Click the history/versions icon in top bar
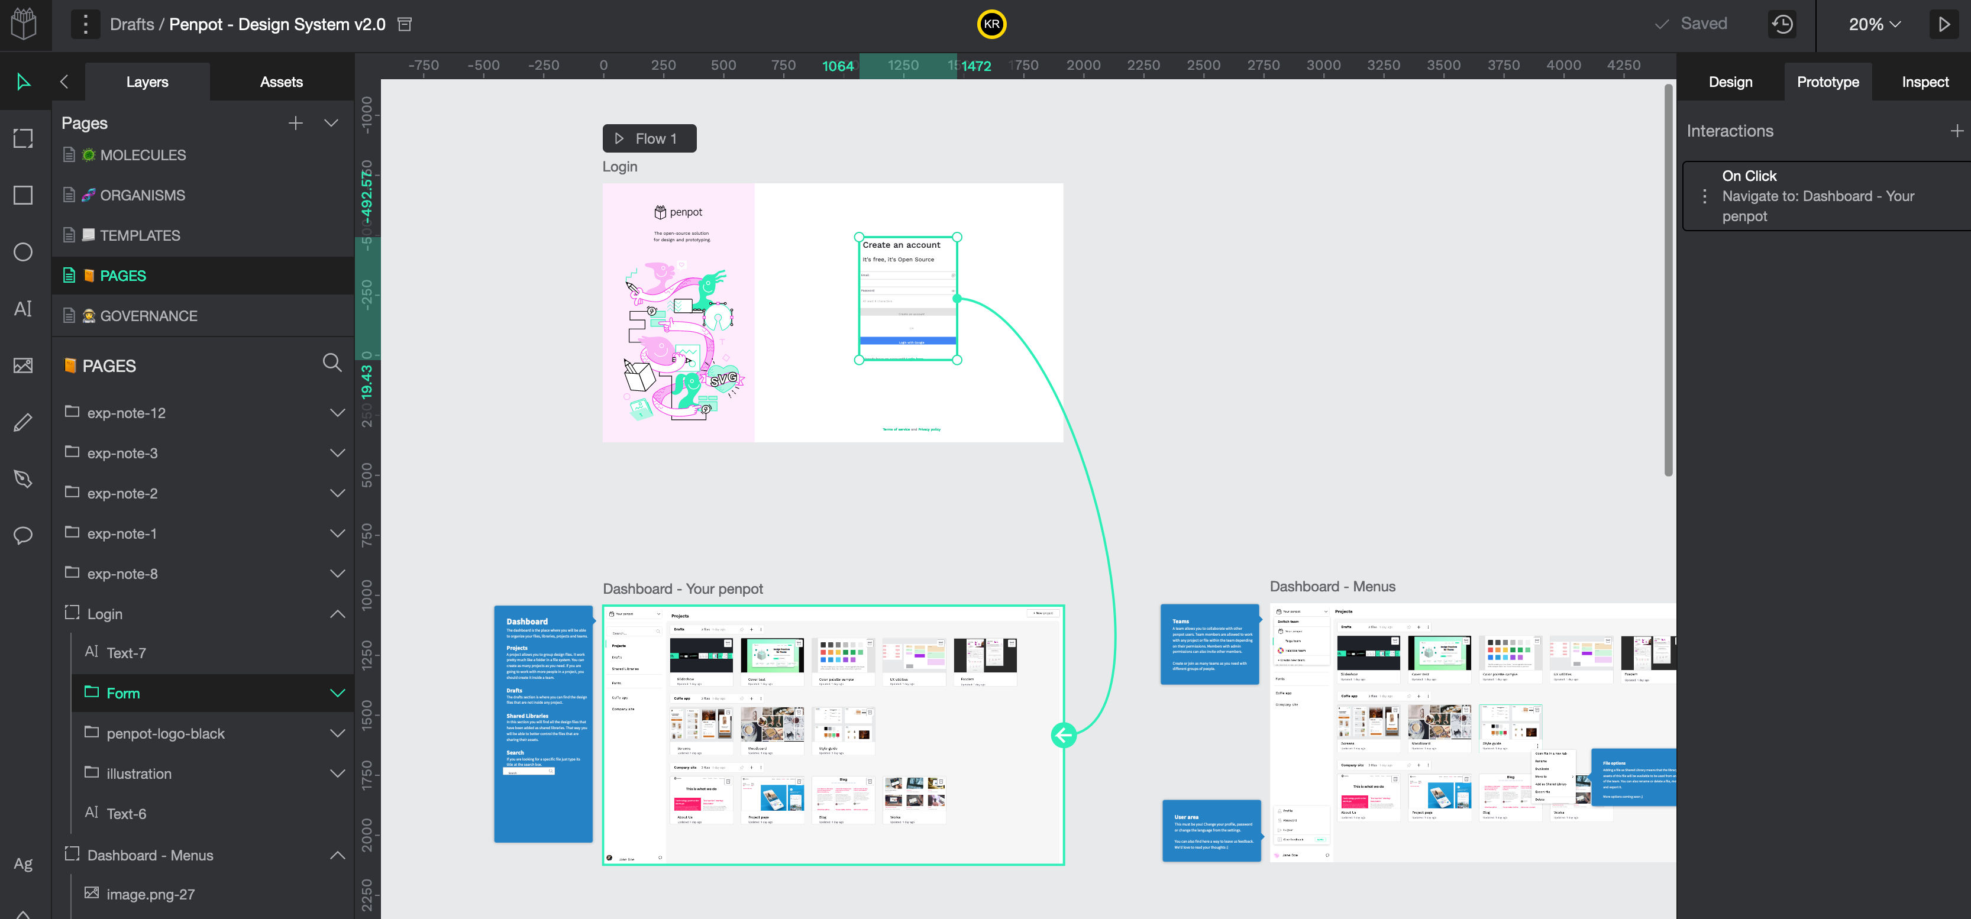The height and width of the screenshot is (919, 1971). (x=1782, y=22)
